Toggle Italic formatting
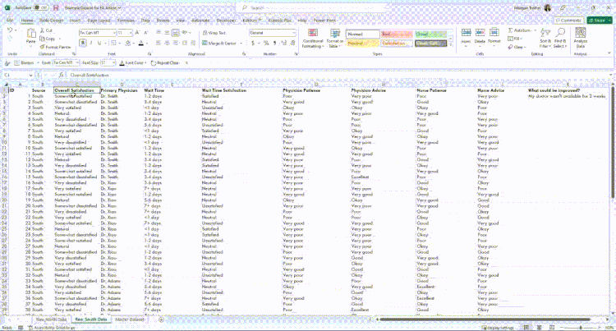Image resolution: width=616 pixels, height=331 pixels. 91,44
